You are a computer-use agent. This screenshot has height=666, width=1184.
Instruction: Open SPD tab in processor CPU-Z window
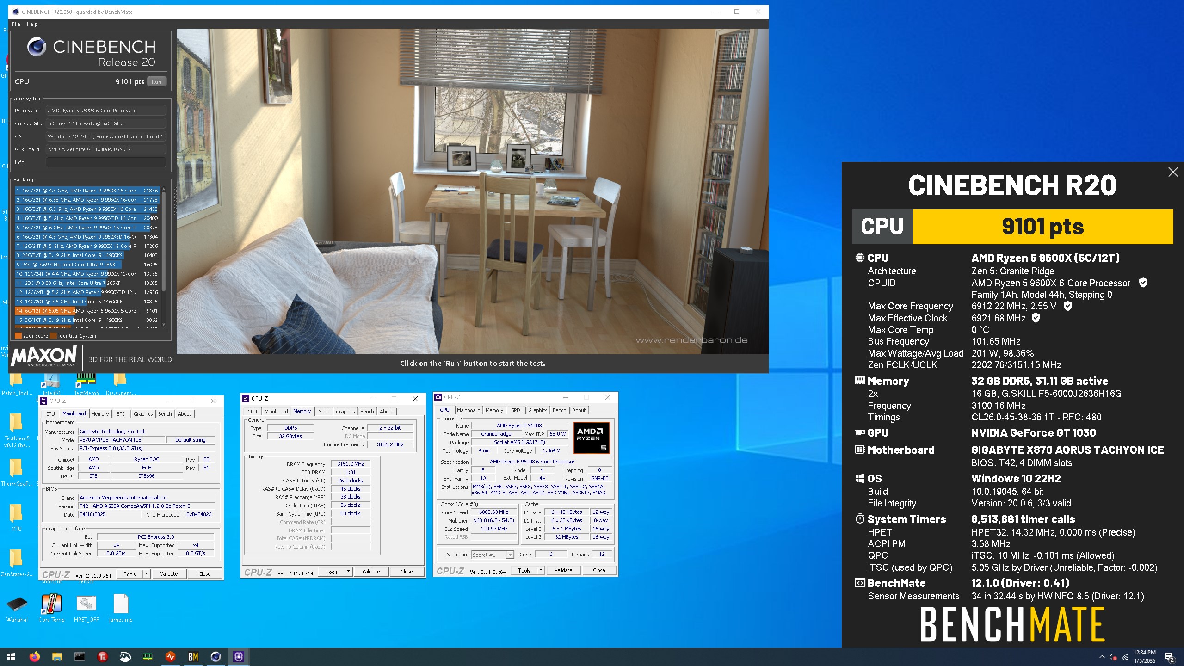click(515, 410)
